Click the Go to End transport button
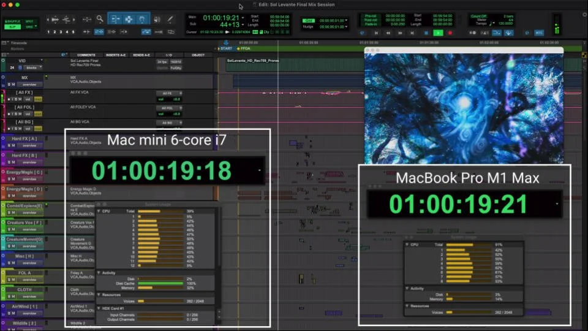 (412, 33)
